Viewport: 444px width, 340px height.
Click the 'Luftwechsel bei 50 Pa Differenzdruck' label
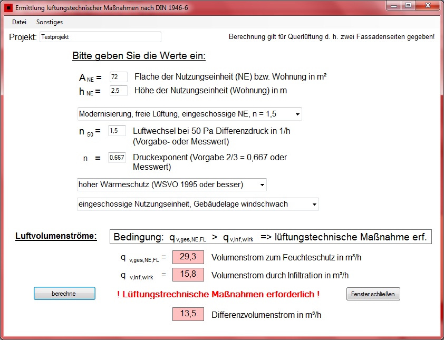[x=211, y=131]
